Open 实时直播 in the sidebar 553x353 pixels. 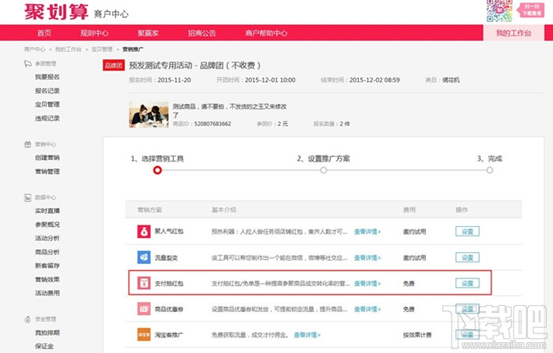tap(47, 211)
